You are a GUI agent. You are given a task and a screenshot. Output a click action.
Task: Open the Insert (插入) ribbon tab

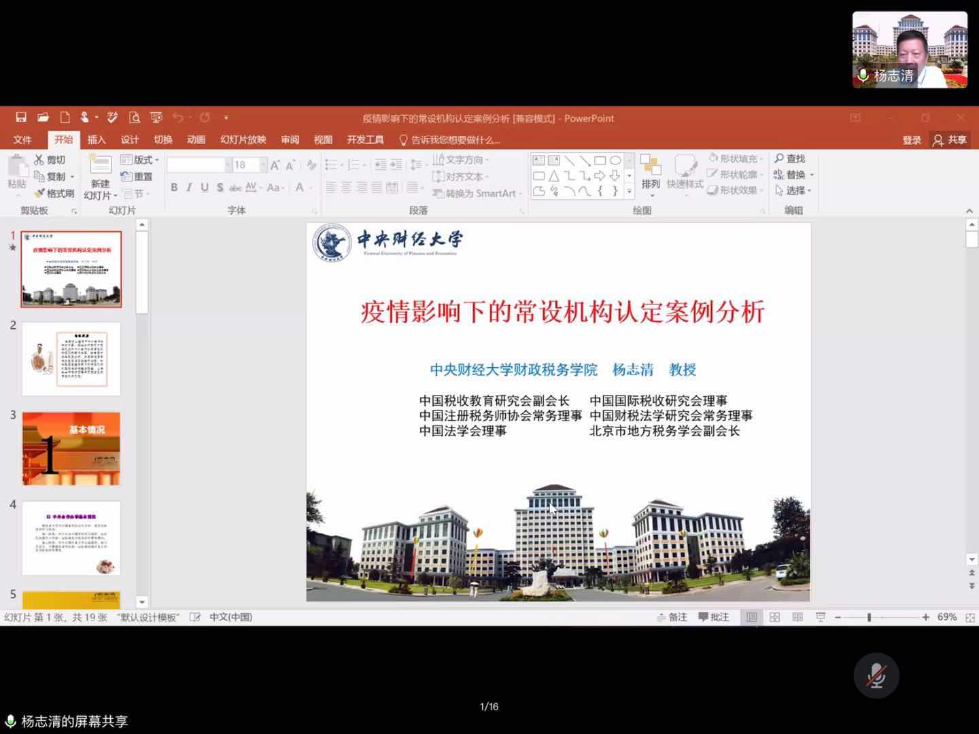click(x=97, y=140)
